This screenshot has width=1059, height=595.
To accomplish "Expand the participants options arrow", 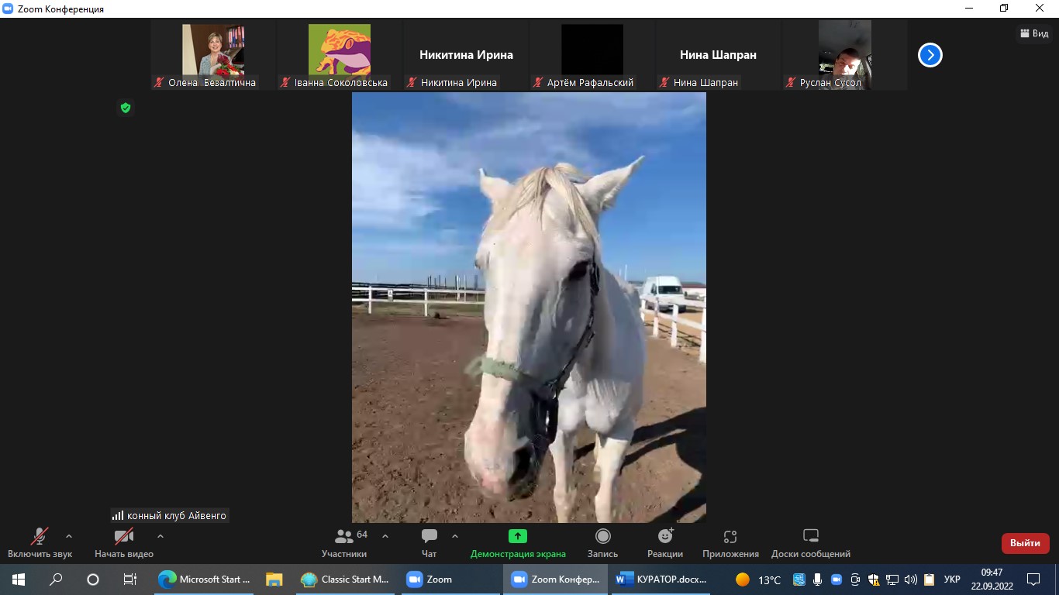I will [x=385, y=536].
